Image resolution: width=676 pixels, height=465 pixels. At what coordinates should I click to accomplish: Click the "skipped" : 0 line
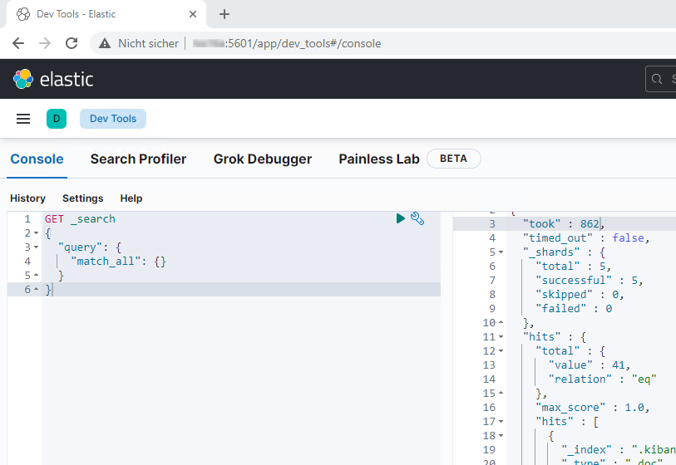pyautogui.click(x=580, y=295)
